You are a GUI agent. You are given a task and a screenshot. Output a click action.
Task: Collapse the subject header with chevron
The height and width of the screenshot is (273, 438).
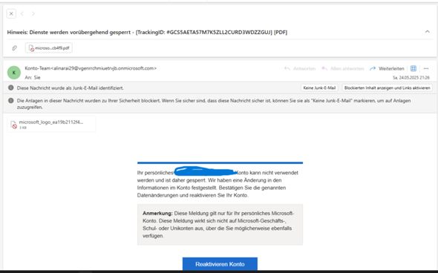(x=428, y=32)
